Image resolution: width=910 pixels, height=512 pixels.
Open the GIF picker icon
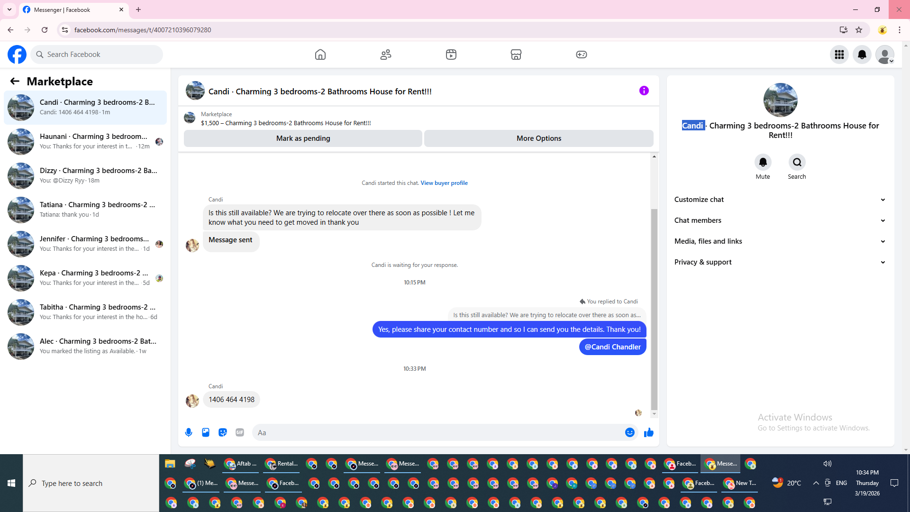[x=240, y=432]
